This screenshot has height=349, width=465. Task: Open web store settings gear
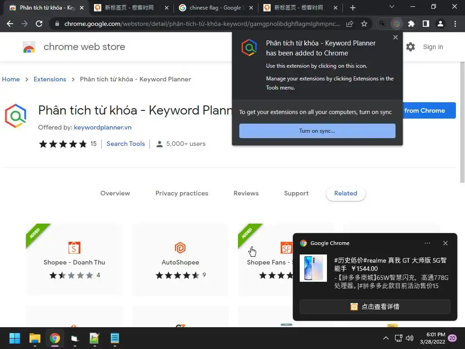411,47
